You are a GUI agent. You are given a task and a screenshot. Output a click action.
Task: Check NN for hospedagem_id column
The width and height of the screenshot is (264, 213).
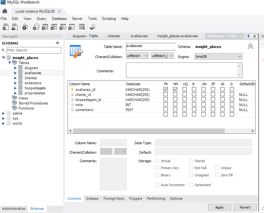coord(175,99)
